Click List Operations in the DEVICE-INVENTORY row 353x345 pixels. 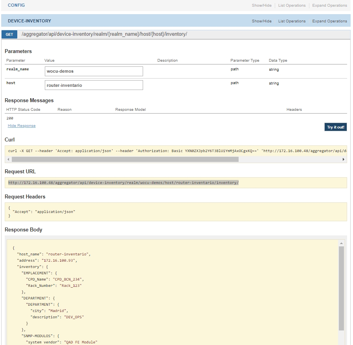[x=292, y=21]
